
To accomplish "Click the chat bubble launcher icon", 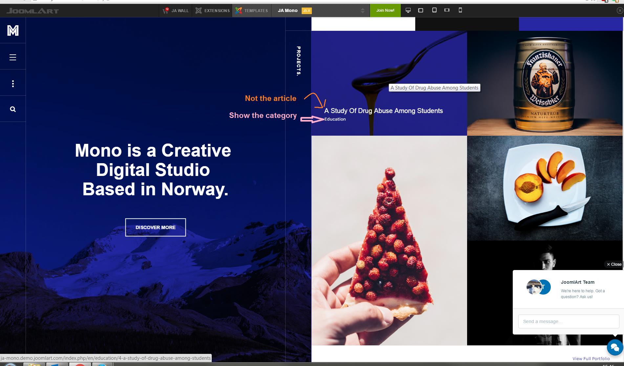I will pos(615,347).
